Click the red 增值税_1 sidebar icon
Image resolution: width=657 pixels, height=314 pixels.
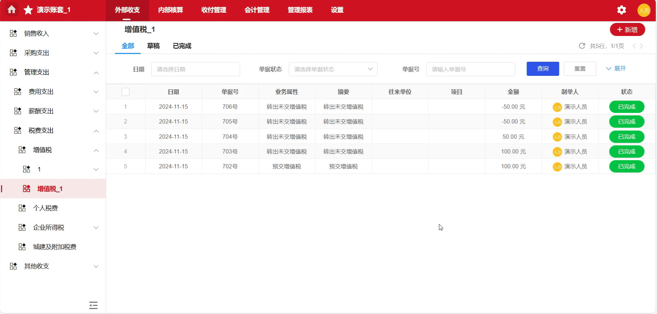tap(26, 188)
